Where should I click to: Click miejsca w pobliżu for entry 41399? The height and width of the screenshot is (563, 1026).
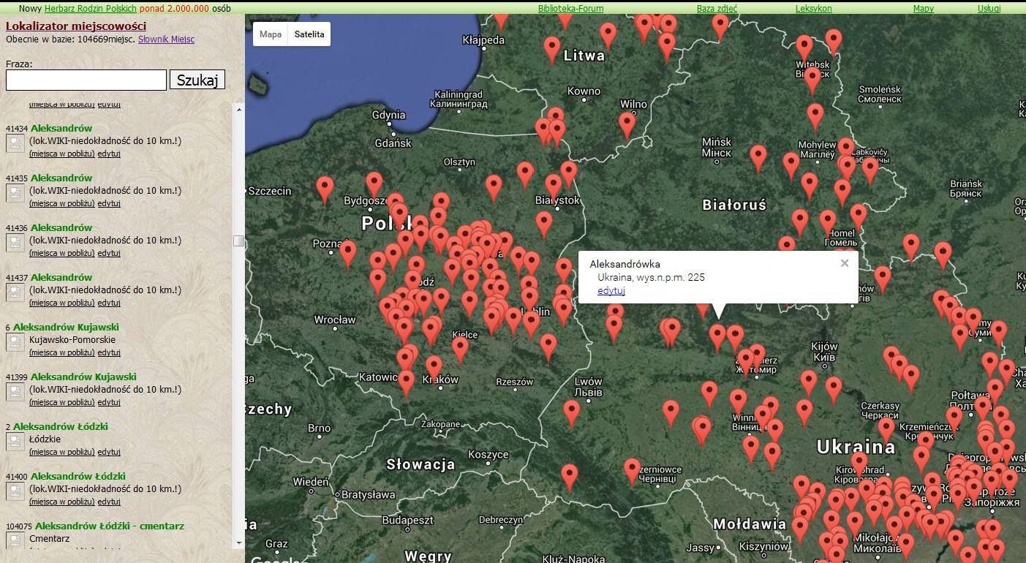[62, 402]
